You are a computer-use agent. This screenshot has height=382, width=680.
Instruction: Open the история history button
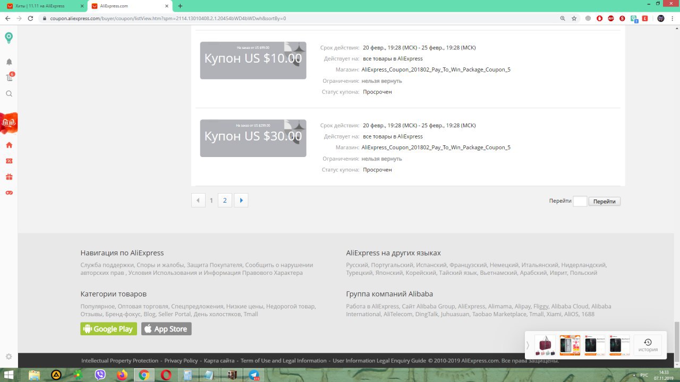click(648, 345)
